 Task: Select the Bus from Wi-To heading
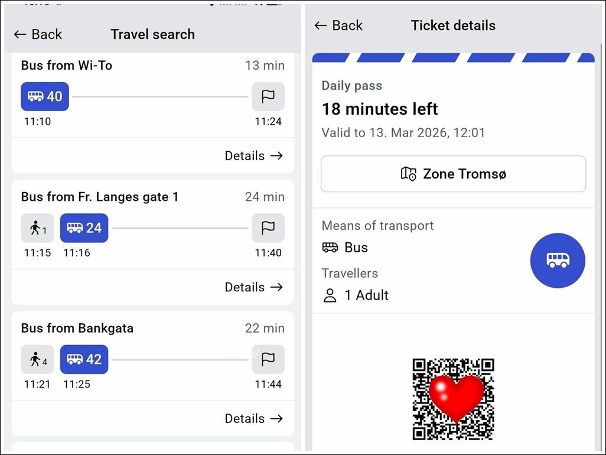click(x=66, y=66)
